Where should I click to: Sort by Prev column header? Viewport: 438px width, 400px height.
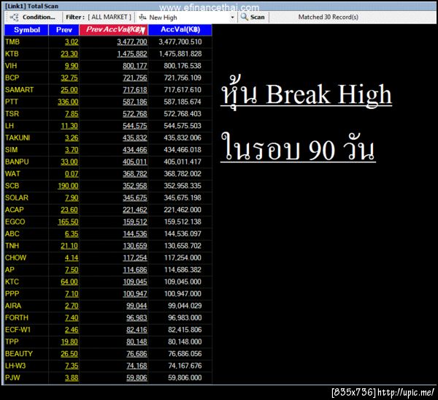64,30
